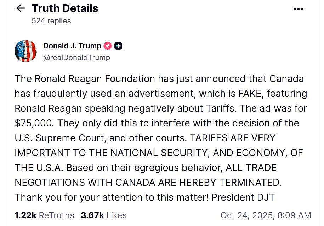Viewport: 324px width, 226px height.
Task: View the 1.22k ReTruths list
Action: (x=44, y=215)
